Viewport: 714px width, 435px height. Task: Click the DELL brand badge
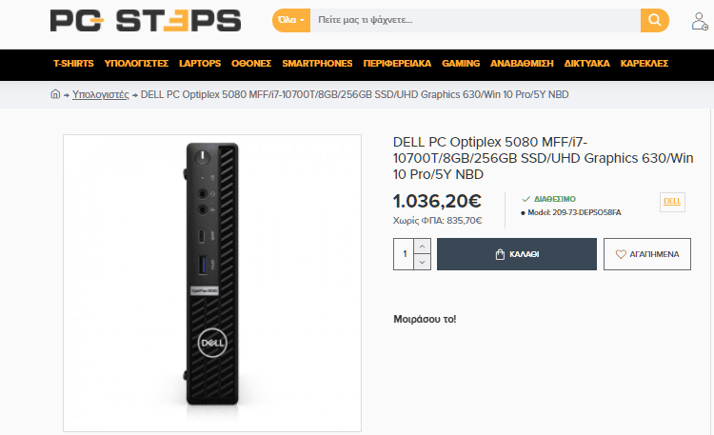pos(672,202)
